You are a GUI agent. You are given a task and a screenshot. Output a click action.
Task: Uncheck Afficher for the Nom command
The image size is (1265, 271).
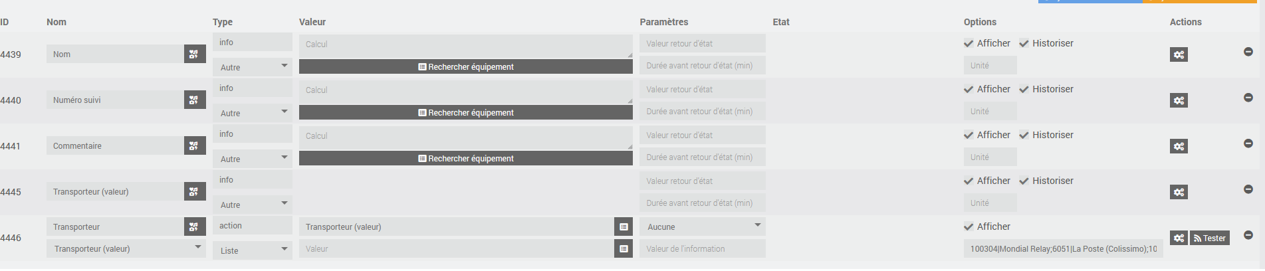[969, 44]
